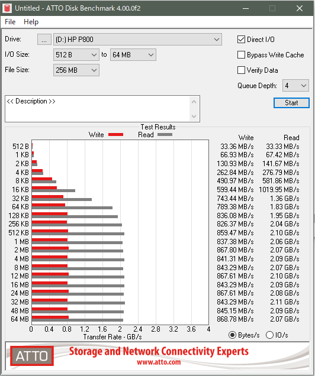Click the 64 MB chart row label

(20, 319)
